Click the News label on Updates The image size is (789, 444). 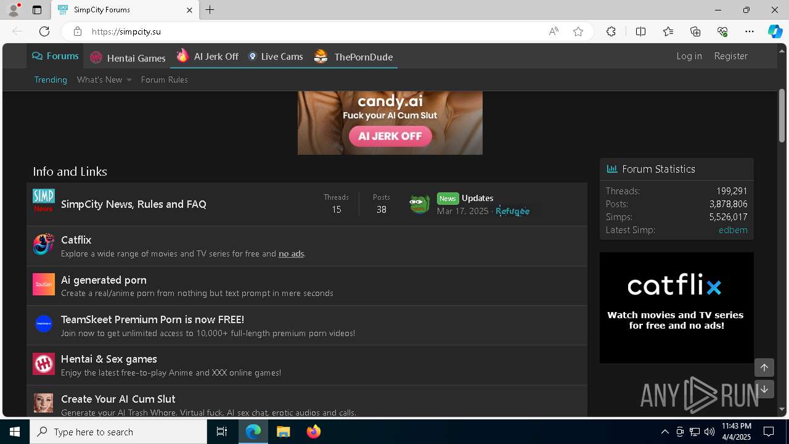point(448,198)
